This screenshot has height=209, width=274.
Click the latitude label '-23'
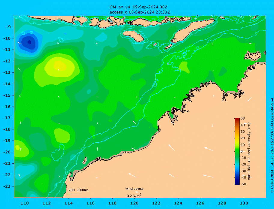coord(7,186)
